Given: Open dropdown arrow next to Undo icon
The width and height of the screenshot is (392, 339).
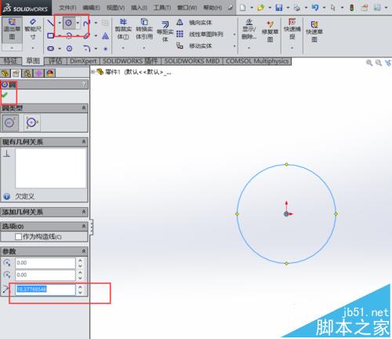Looking at the screenshot, I should coord(324,8).
